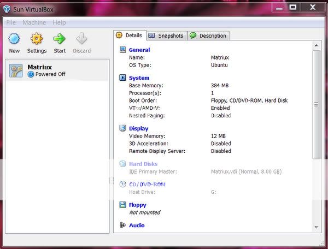328x249 pixels.
Task: Minimize the Sun VirtualBox window
Action: [x=279, y=8]
